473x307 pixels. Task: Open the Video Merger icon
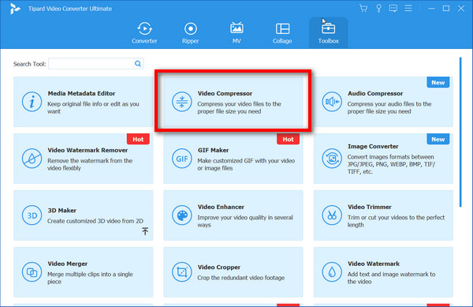point(32,272)
